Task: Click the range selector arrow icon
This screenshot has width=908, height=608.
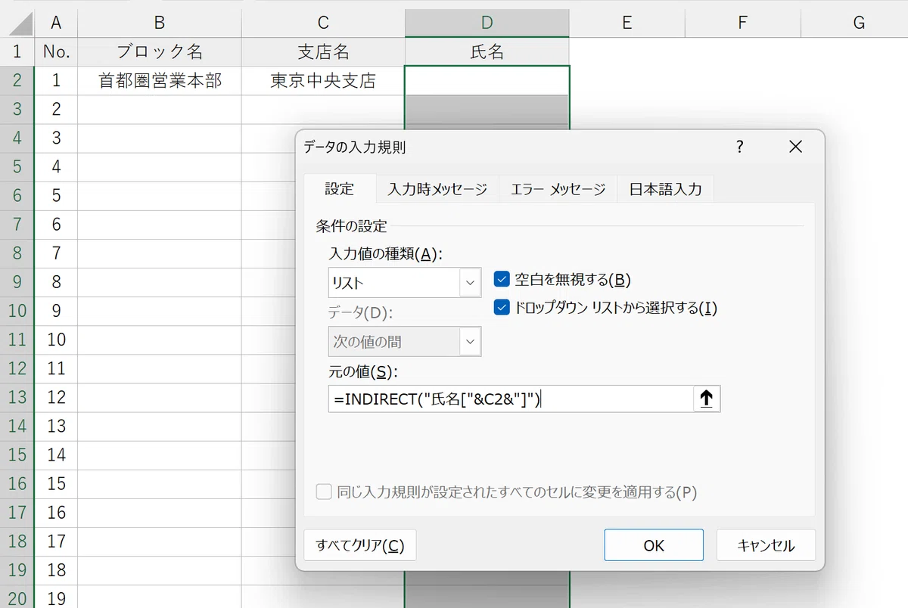Action: 707,399
